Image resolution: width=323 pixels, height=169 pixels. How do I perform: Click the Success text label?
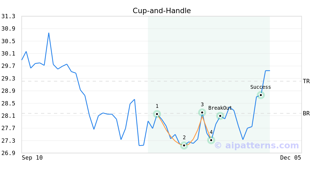point(261,87)
